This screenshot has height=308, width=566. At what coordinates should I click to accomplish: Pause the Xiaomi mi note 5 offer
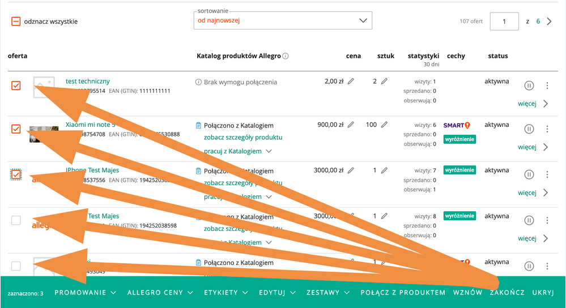pos(529,129)
